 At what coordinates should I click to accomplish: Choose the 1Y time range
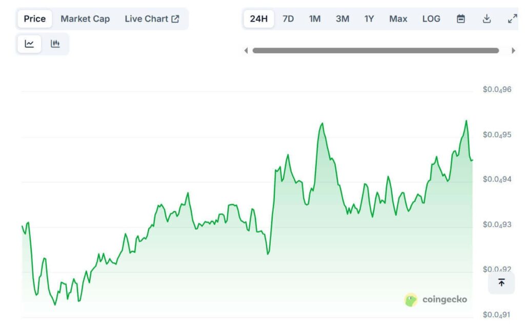[369, 19]
